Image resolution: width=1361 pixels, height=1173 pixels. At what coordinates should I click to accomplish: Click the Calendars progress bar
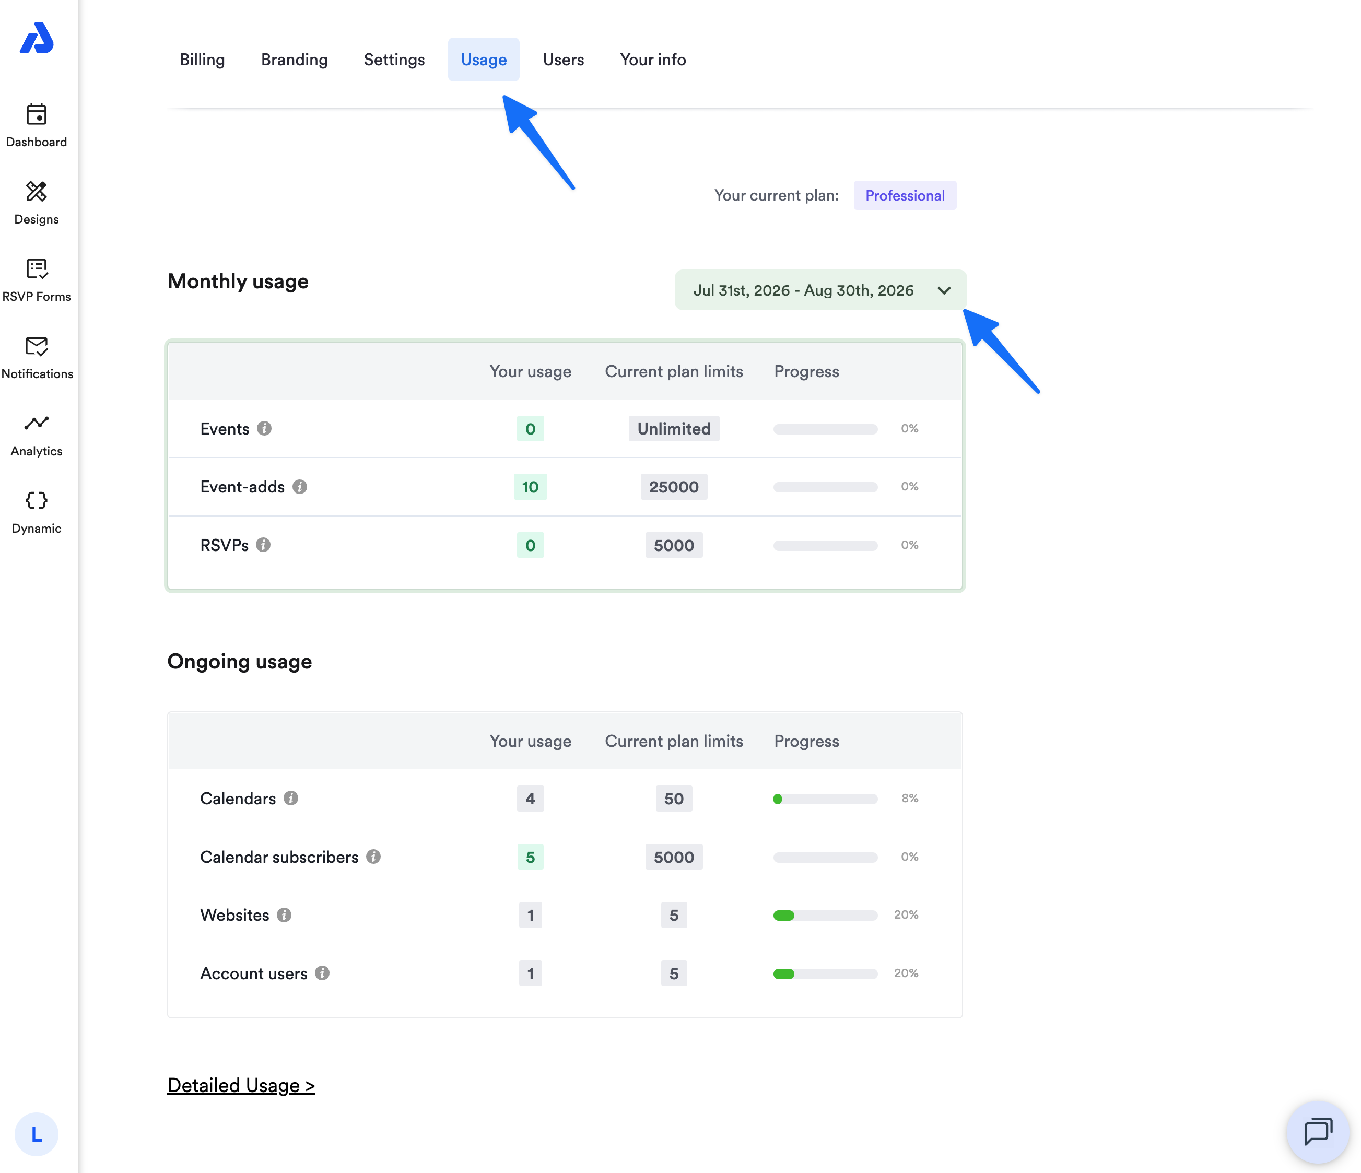[825, 799]
